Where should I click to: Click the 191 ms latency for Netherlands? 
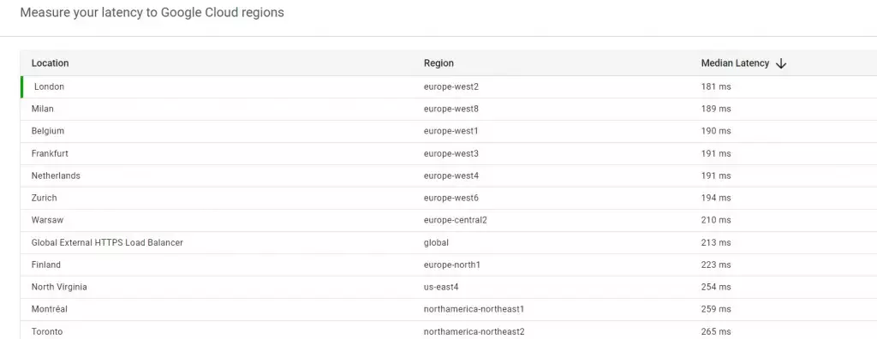pyautogui.click(x=716, y=175)
